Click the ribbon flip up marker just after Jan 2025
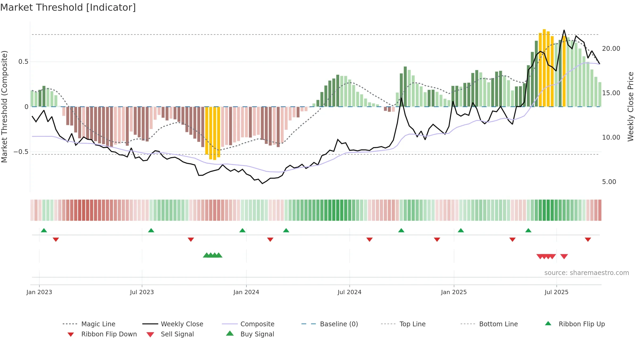The image size is (638, 359). coord(461,230)
